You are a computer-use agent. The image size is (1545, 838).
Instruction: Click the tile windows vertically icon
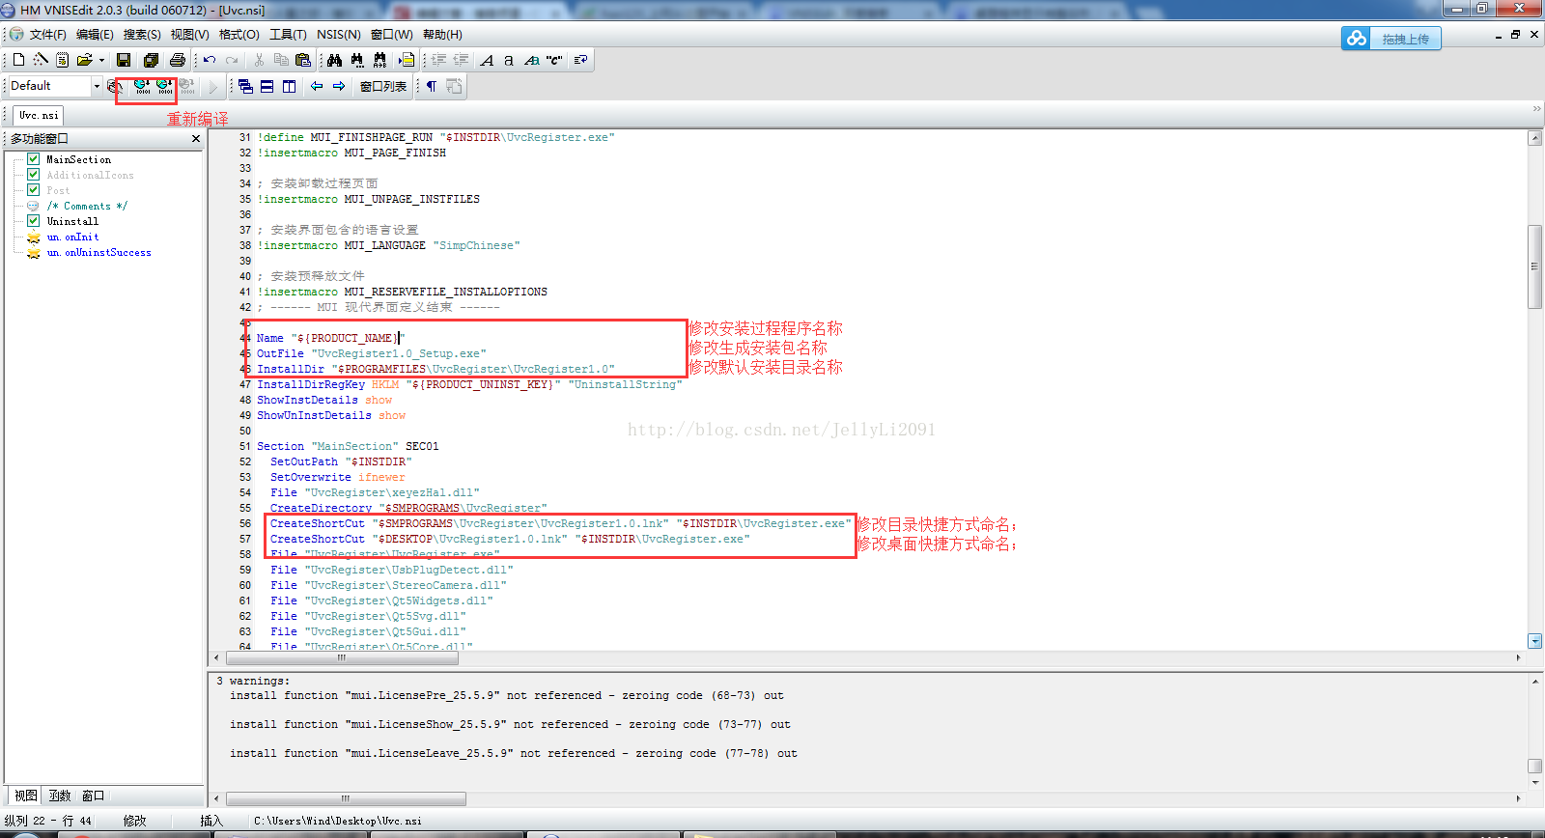pyautogui.click(x=290, y=86)
